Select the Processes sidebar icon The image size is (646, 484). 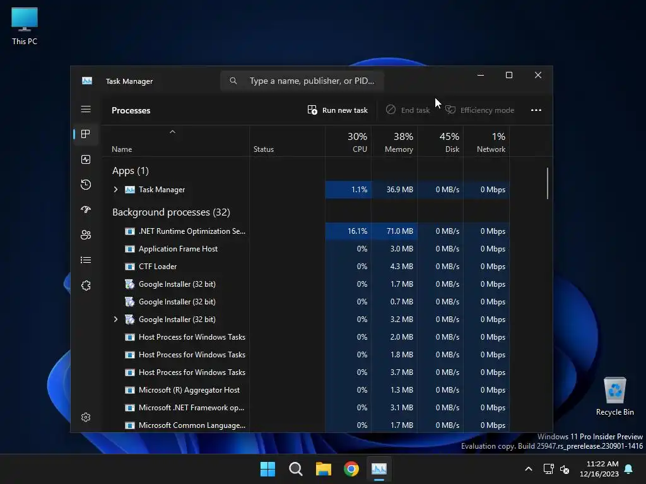coord(86,134)
